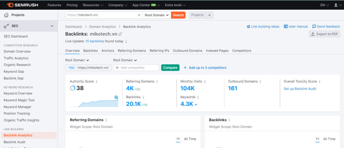
Task: Click the orange Search button
Action: click(178, 15)
